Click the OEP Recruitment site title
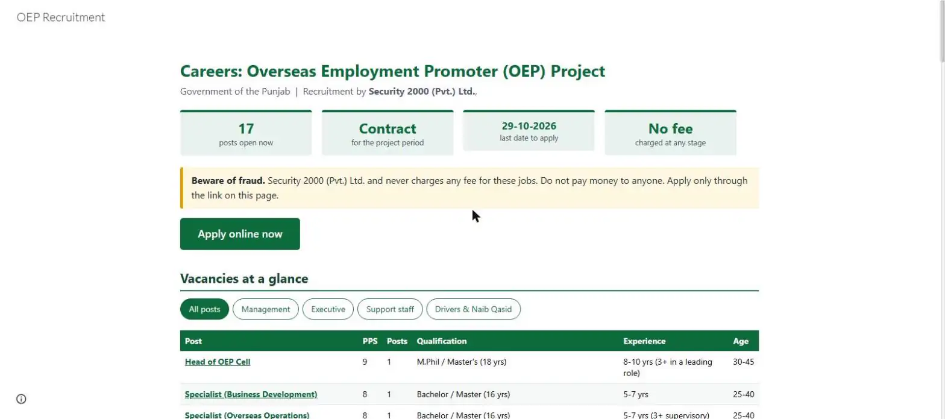The height and width of the screenshot is (419, 945). pos(61,17)
